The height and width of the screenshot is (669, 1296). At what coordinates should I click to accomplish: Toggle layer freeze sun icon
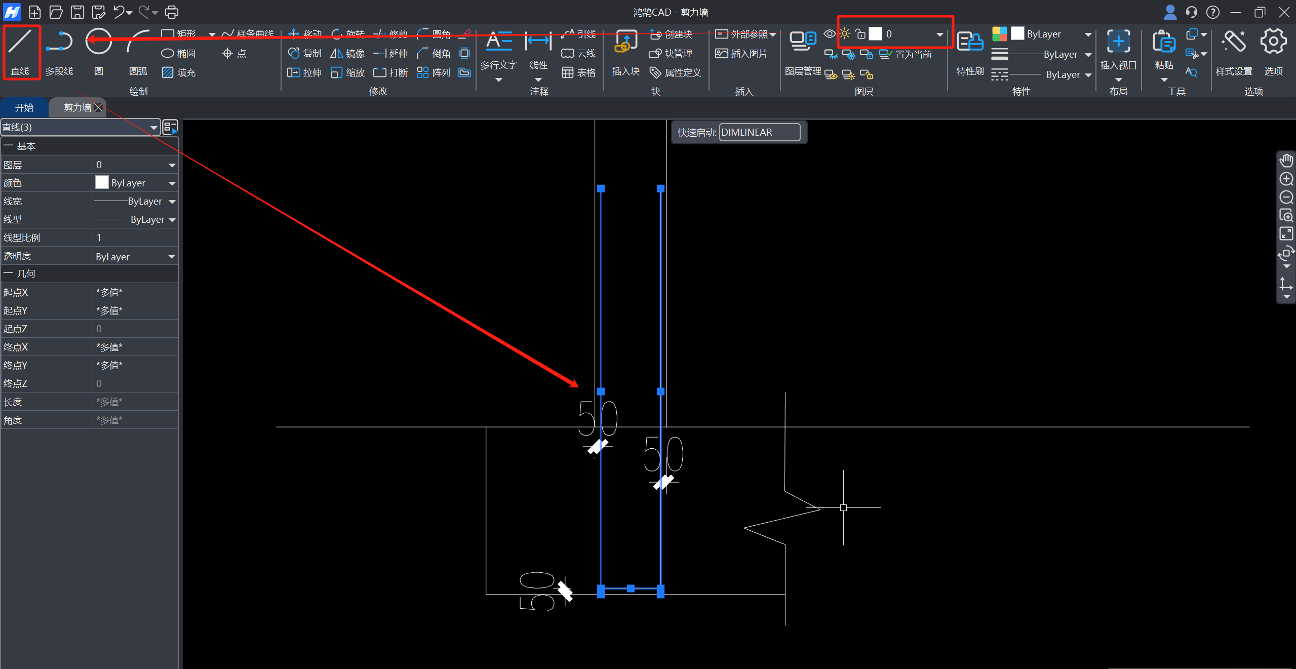845,34
